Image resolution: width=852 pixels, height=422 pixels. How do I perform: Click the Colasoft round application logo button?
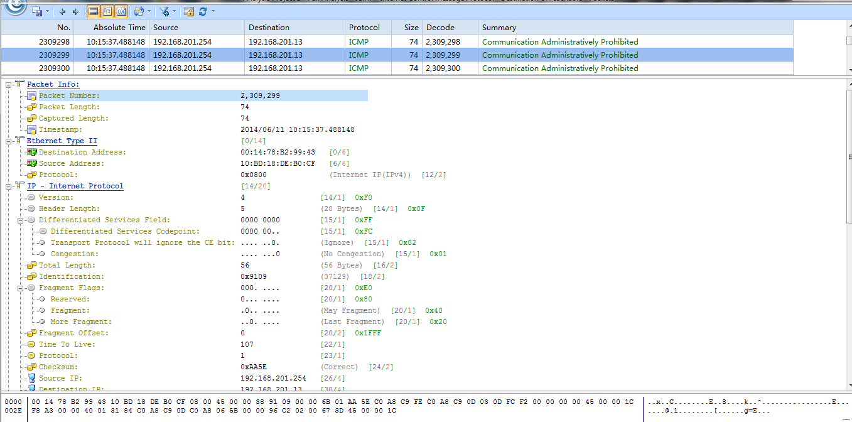click(x=14, y=6)
